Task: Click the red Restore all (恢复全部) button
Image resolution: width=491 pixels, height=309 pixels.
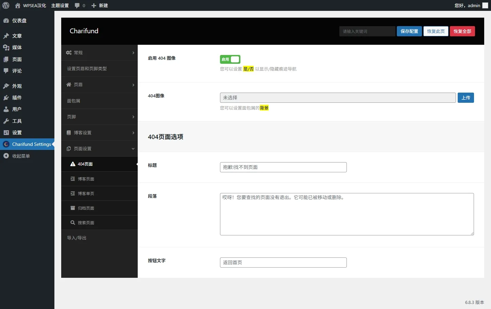Action: click(462, 31)
